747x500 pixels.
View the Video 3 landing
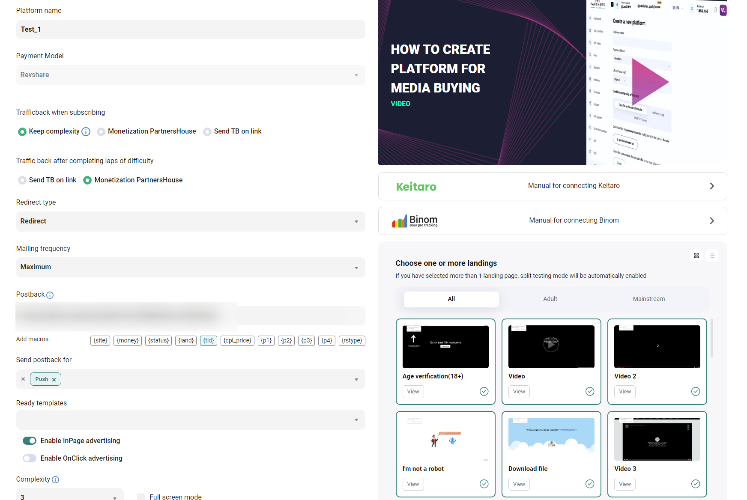(x=625, y=484)
